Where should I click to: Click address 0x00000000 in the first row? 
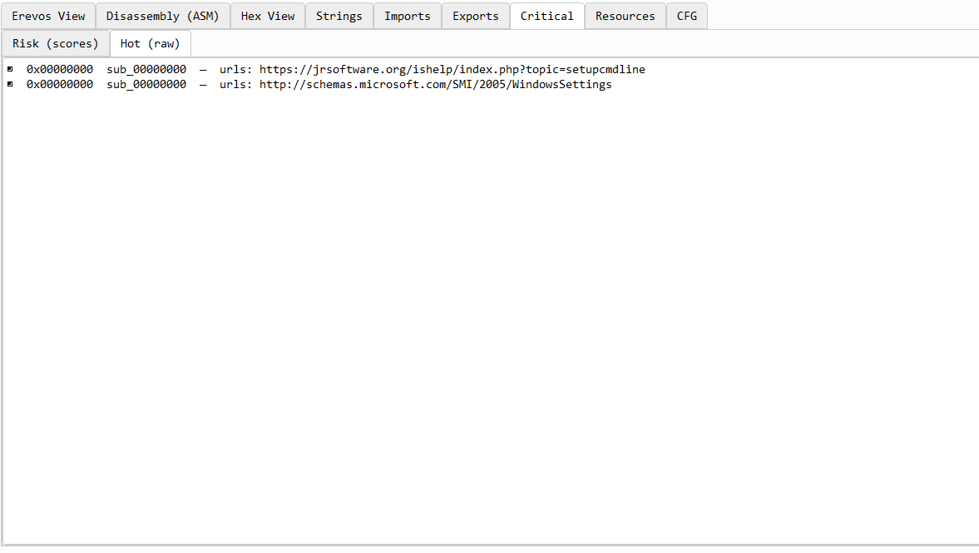(x=60, y=70)
